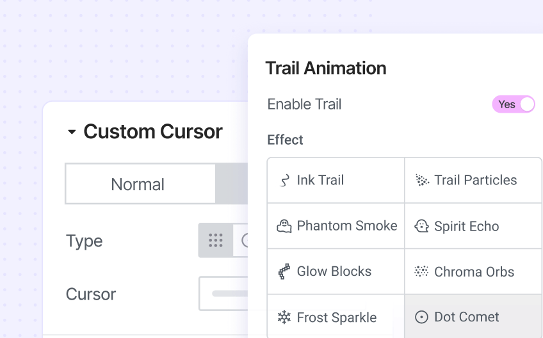Click the Phantom Smoke ghost icon

[x=284, y=226]
